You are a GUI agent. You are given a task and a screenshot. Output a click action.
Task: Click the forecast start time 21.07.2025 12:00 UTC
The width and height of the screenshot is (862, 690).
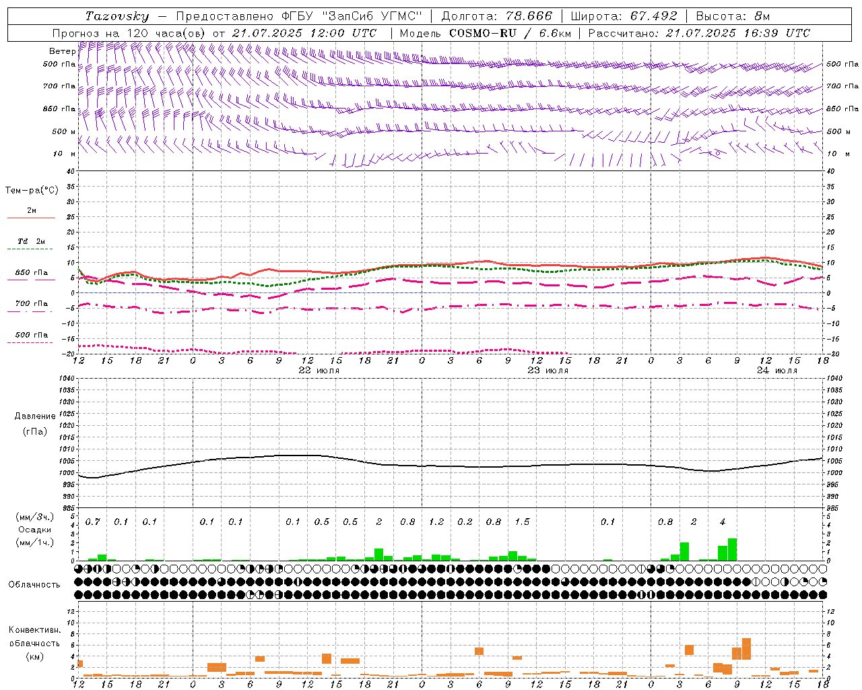pyautogui.click(x=304, y=33)
